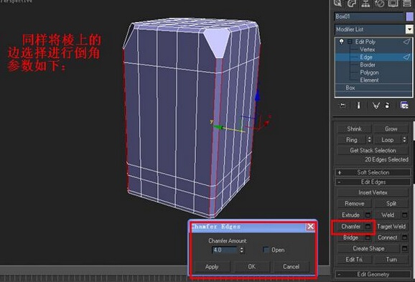Toggle Show End Result icon
The width and height of the screenshot is (415, 282).
pos(358,105)
